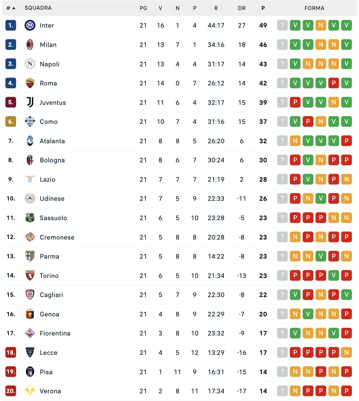Click the Verona club crest icon
Screen dimensions: 359x401
pyautogui.click(x=30, y=391)
